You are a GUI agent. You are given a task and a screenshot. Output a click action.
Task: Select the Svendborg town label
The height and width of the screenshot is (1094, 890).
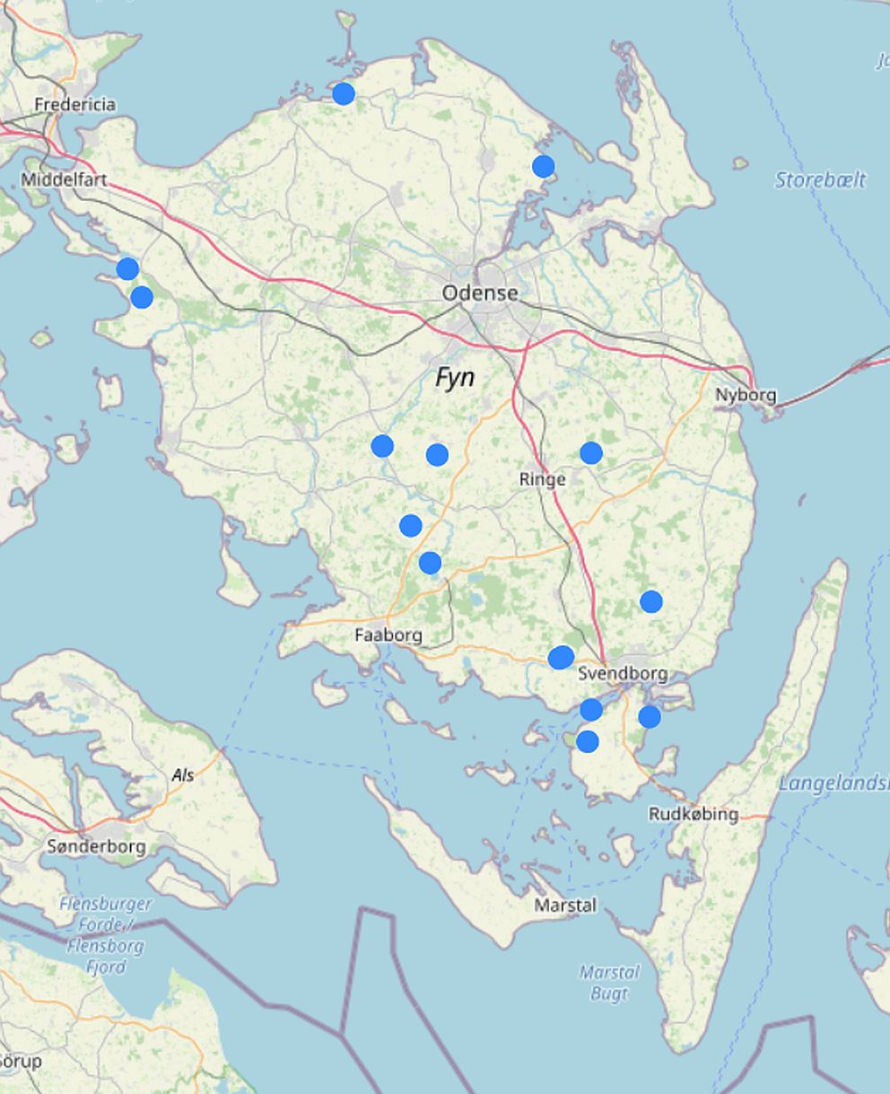pos(623,673)
